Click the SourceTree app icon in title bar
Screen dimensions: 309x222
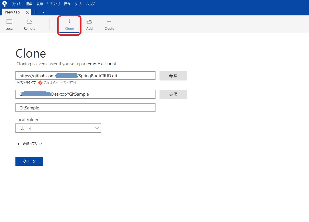(4, 4)
